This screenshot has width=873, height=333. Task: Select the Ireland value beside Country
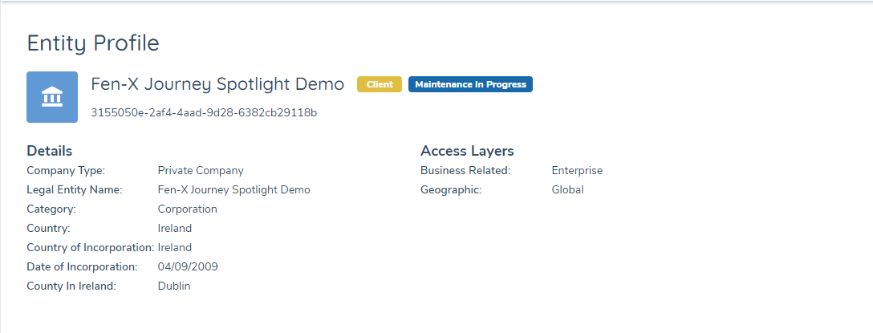tap(175, 229)
